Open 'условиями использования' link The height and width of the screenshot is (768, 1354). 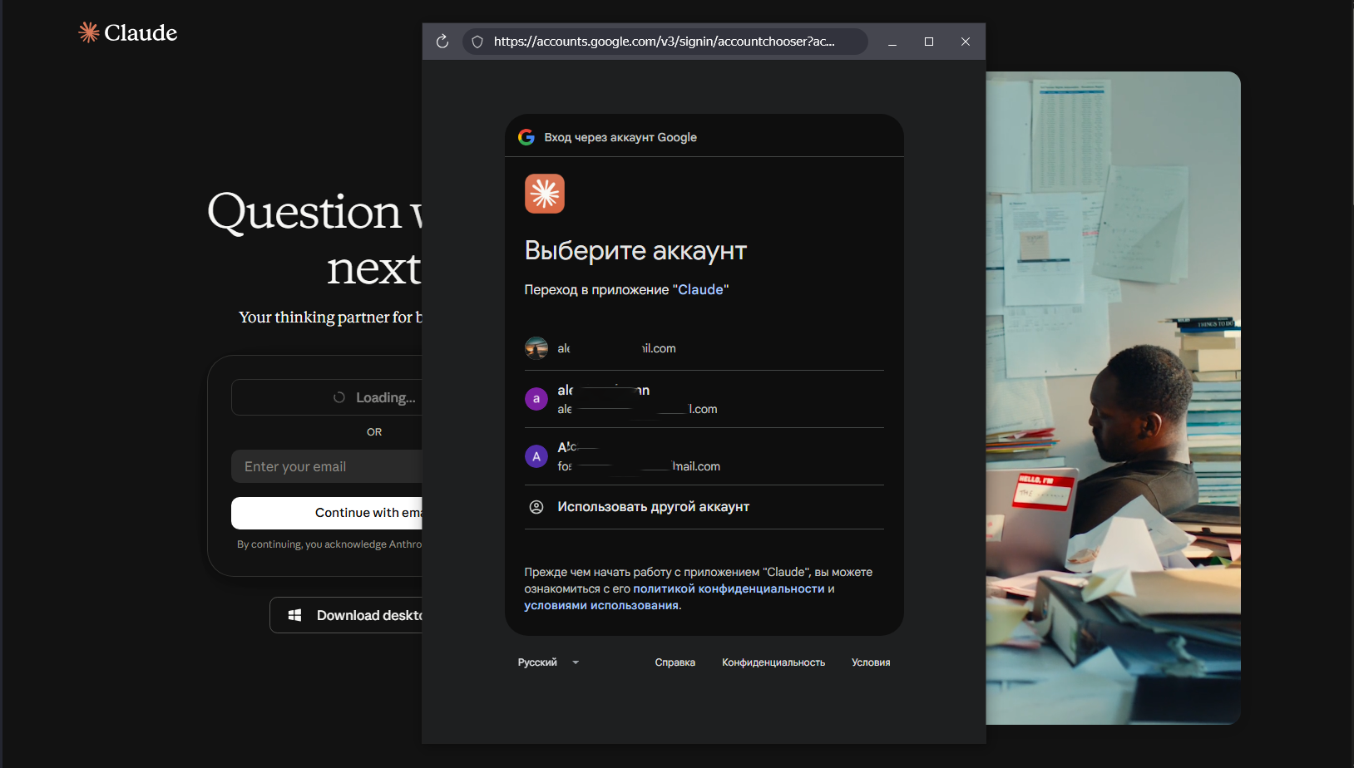pos(601,605)
